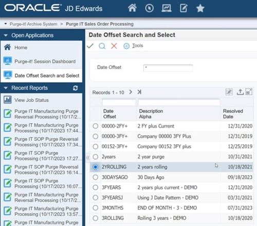Click the report icon for Manufacturing Purge Processing 17:44

8,127
